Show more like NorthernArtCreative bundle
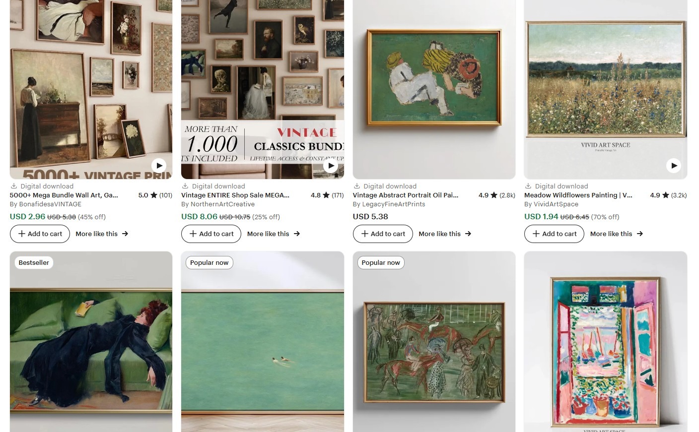Image resolution: width=699 pixels, height=432 pixels. coord(274,234)
